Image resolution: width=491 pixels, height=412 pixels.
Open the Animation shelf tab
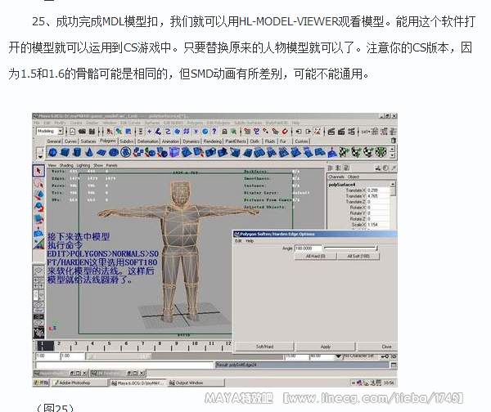point(170,141)
